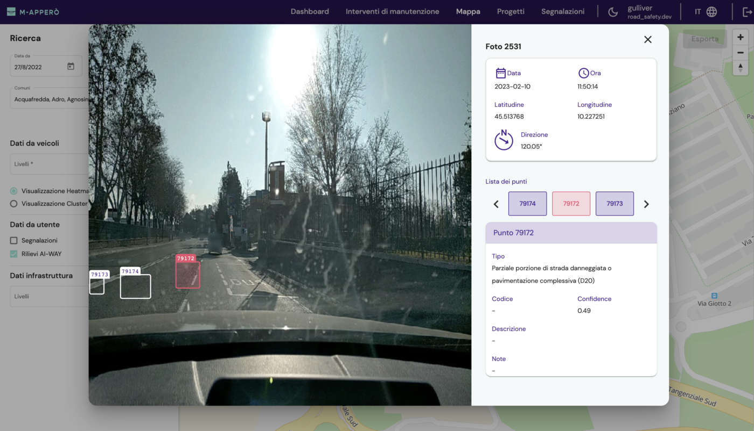Click the M-APPERÒ logo
The image size is (754, 431).
[x=33, y=12]
